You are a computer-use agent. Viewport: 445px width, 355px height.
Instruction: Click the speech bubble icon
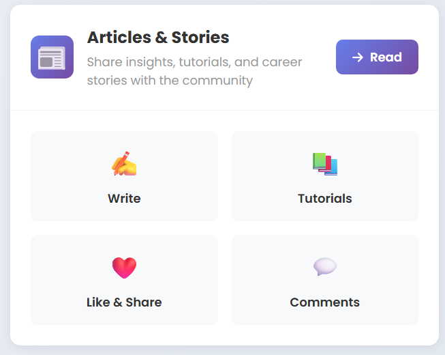tap(325, 267)
